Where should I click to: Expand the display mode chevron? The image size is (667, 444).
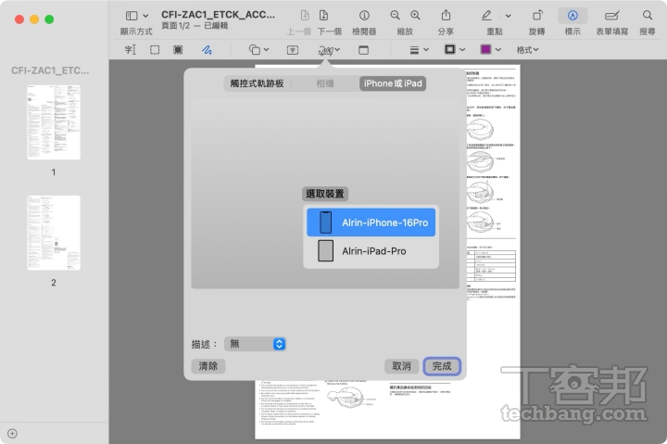[145, 16]
